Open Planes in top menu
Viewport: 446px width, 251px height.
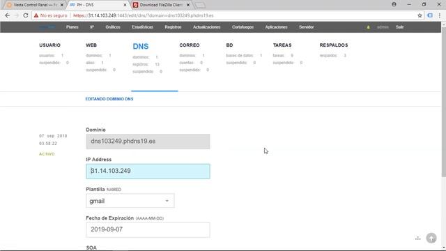pos(72,27)
